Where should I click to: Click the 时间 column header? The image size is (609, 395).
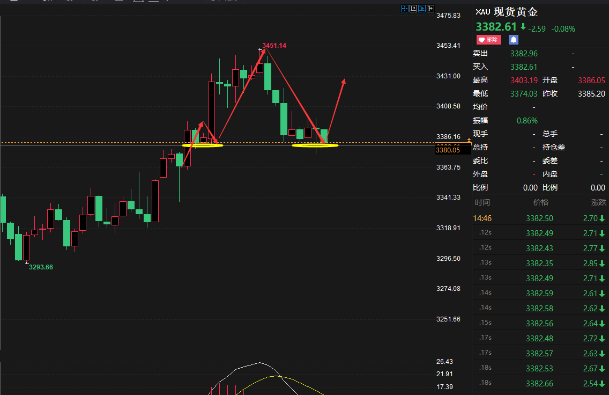pos(482,202)
